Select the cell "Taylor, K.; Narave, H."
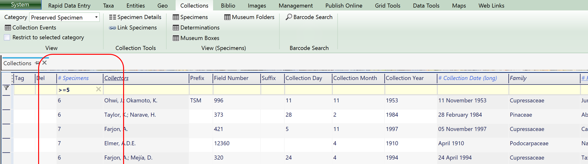The height and width of the screenshot is (164, 588). click(x=146, y=115)
